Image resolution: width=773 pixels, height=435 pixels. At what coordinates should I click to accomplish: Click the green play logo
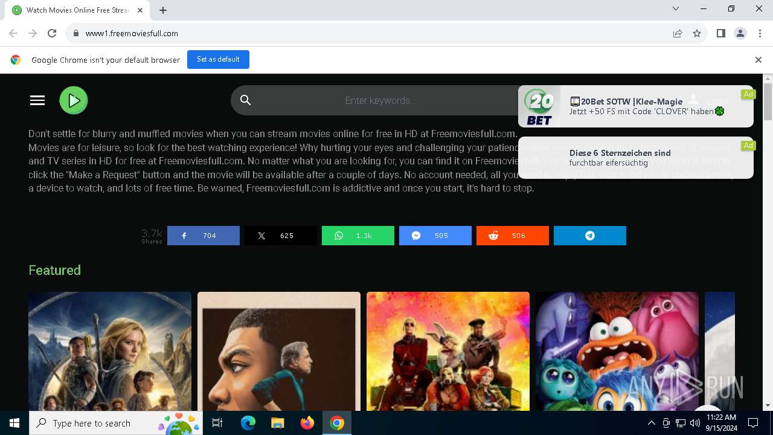pyautogui.click(x=74, y=100)
